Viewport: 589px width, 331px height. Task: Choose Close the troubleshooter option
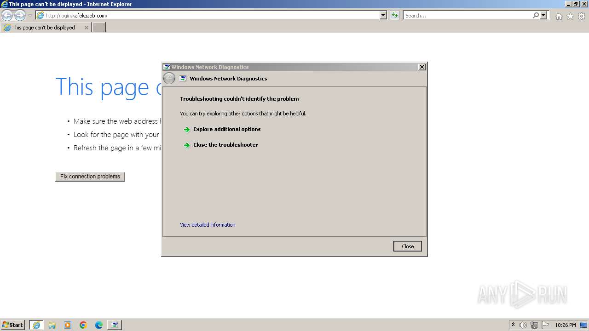pos(225,145)
